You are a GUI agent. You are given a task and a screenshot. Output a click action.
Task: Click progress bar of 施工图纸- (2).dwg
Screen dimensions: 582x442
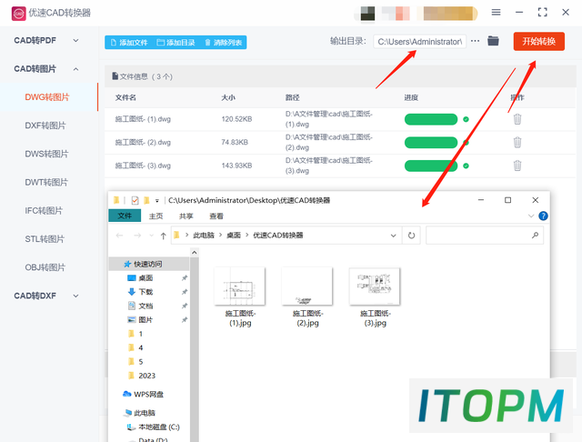(431, 143)
